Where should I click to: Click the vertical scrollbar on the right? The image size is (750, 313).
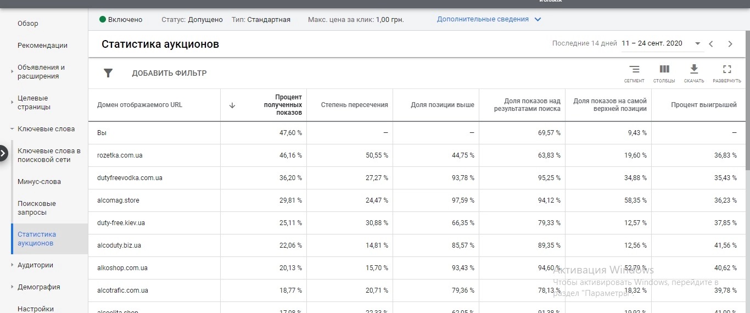(747, 110)
